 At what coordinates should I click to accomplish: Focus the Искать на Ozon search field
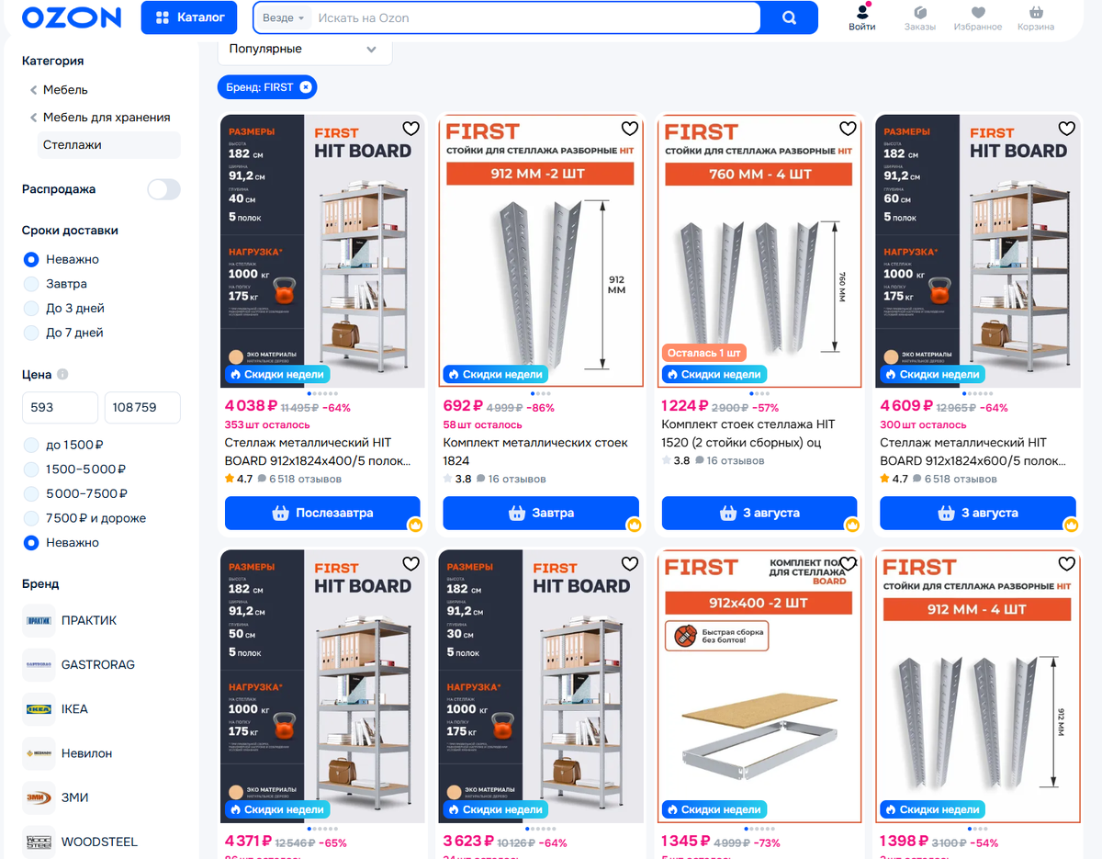coord(536,17)
